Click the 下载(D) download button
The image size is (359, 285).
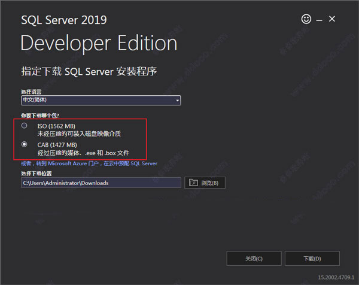[312, 259]
